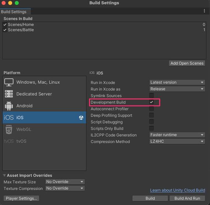Open the Learn about Unity Cloud Build link
Viewport: 210px width, 205px height.
tap(178, 190)
